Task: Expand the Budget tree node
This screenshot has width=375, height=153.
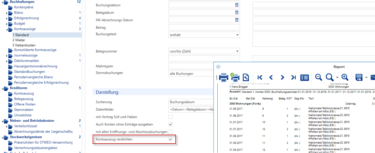Action: (x=7, y=24)
